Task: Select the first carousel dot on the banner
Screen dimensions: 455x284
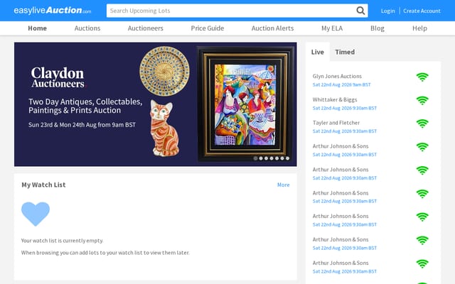Action: [255, 158]
